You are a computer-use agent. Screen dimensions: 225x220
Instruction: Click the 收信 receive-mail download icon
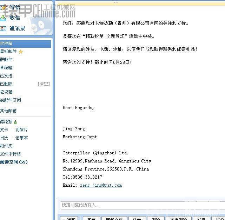3,18
